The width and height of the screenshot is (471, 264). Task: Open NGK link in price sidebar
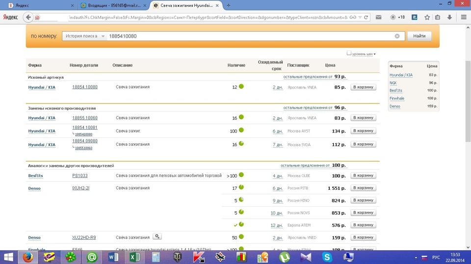393,83
